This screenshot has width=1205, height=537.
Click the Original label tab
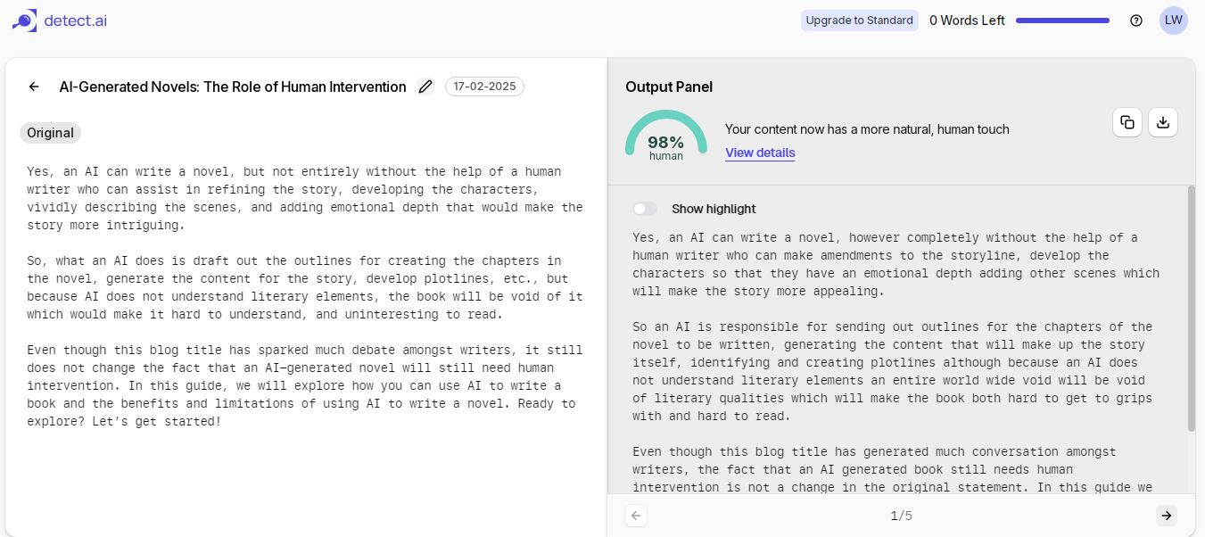click(x=50, y=133)
